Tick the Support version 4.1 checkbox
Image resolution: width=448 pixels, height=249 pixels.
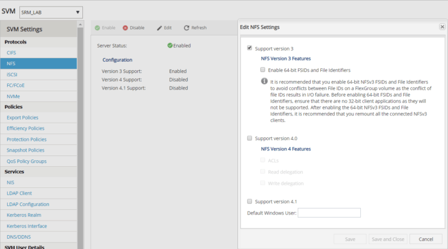249,201
